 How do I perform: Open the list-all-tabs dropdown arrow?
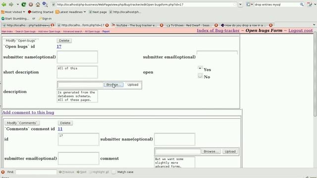pos(314,25)
